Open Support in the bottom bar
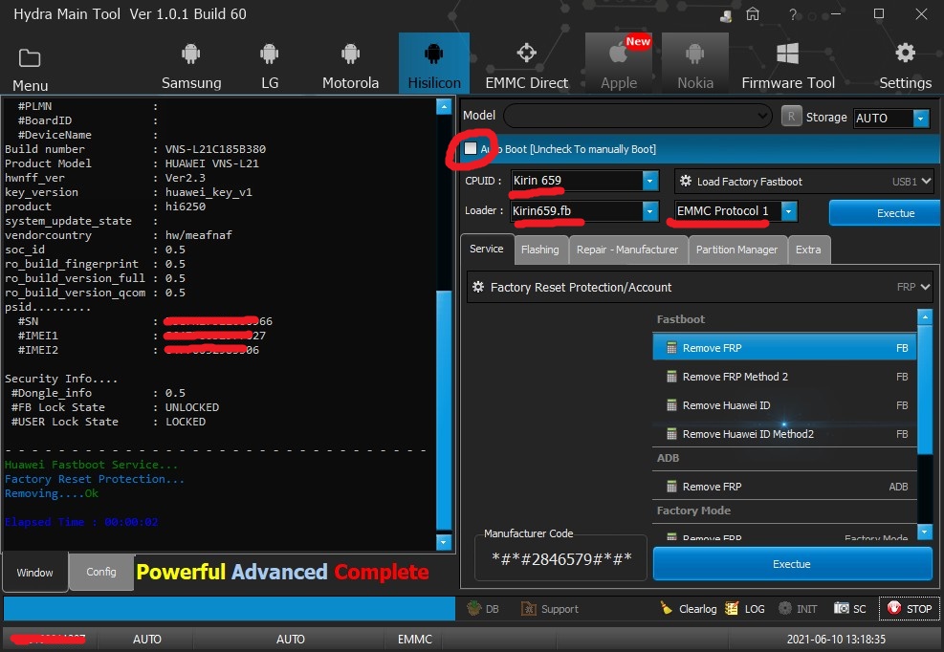 tap(550, 609)
